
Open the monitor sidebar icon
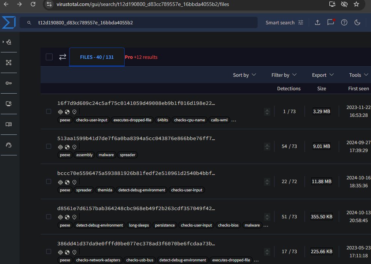pos(9,104)
